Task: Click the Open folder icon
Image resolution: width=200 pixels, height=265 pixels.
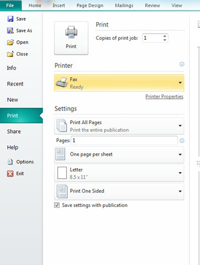Action: click(10, 43)
